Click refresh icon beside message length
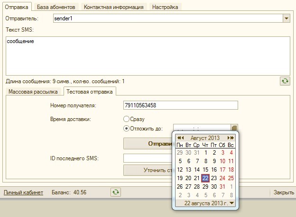The height and width of the screenshot is (217, 296). [285, 81]
